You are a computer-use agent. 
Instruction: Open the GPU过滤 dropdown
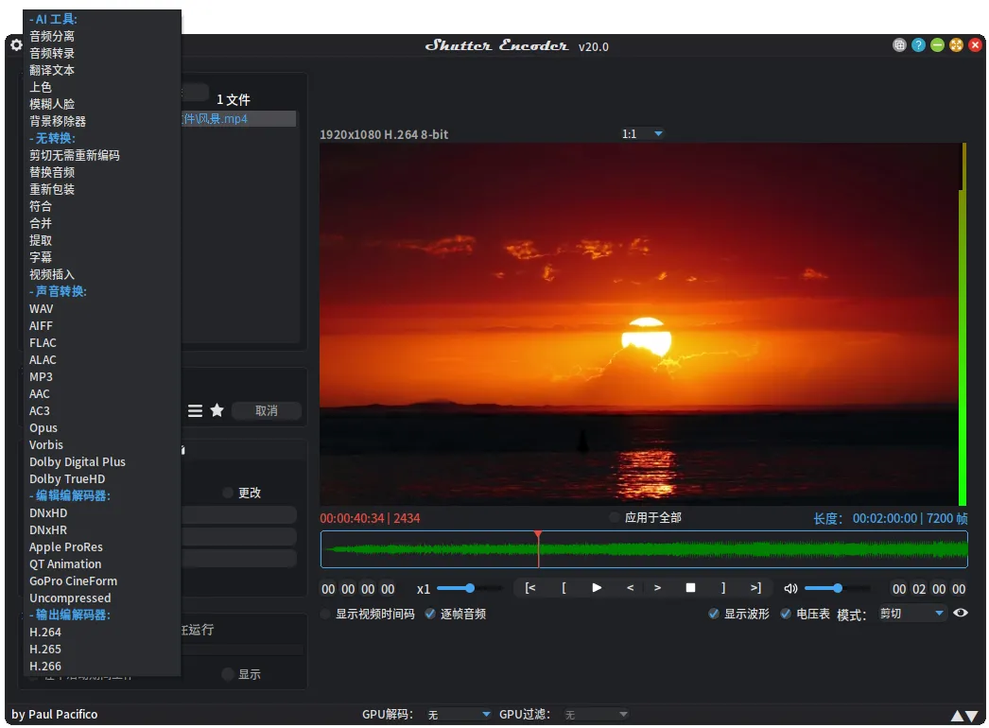(x=596, y=714)
